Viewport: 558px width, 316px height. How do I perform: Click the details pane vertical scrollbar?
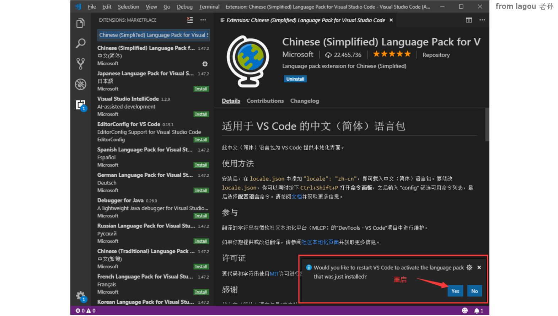click(x=487, y=124)
